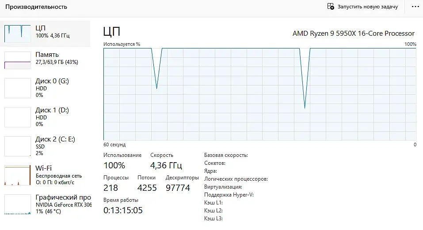Click the Логических процессоров label
The height and width of the screenshot is (230, 423).
[236, 179]
